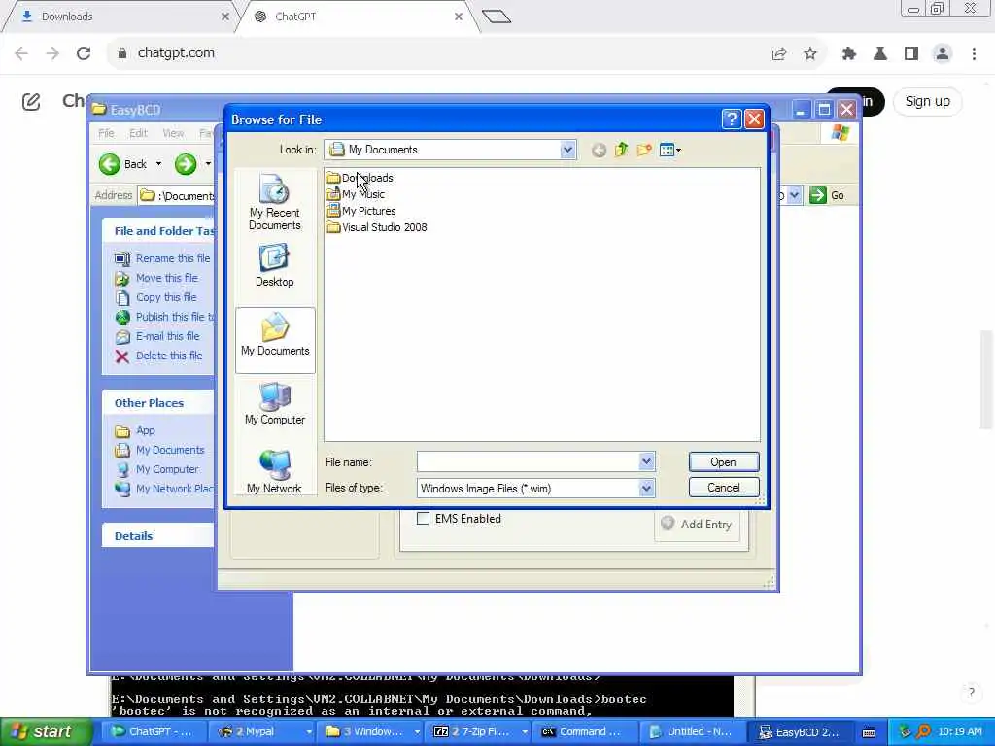Click the browser back arrow
995x746 pixels.
pyautogui.click(x=21, y=53)
